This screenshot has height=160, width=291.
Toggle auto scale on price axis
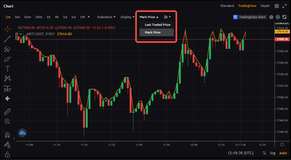click(283, 153)
